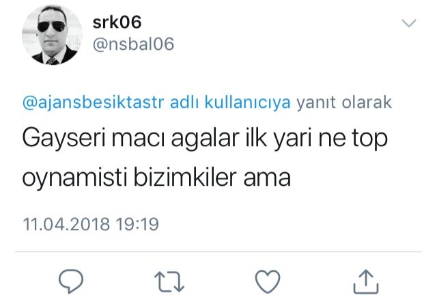The width and height of the screenshot is (437, 306).
Task: Expand the tweet options chevron
Action: [x=409, y=23]
